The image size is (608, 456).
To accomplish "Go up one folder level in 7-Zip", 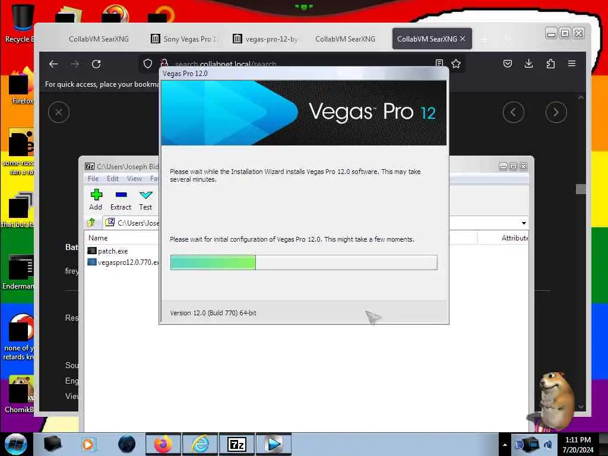I will click(x=91, y=223).
